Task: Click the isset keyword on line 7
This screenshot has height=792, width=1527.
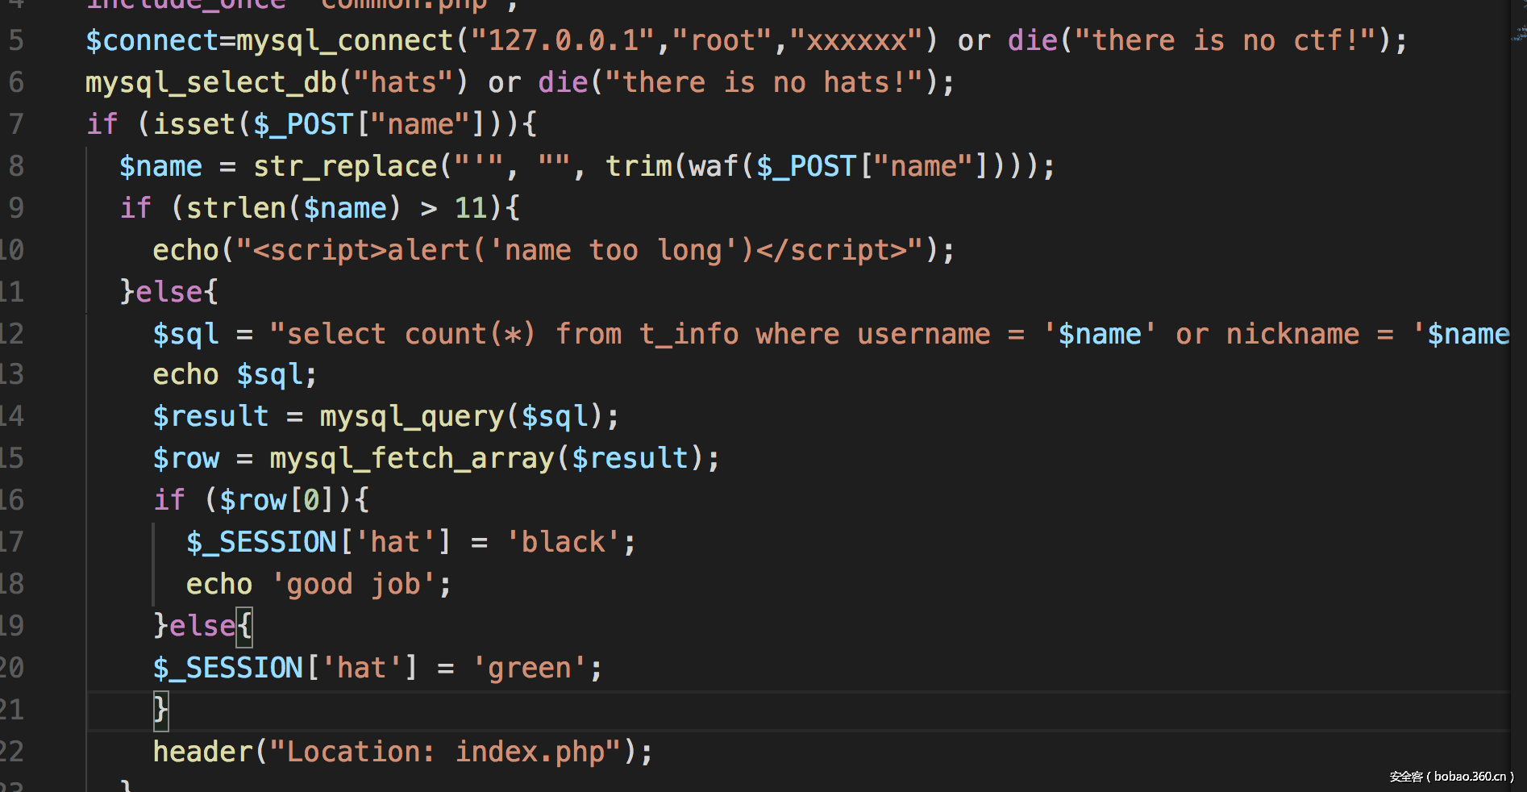Action: pos(194,124)
